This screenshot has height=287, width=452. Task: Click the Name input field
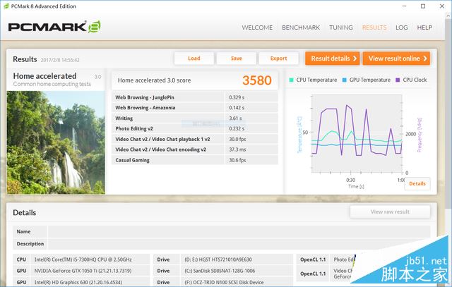coord(239,231)
